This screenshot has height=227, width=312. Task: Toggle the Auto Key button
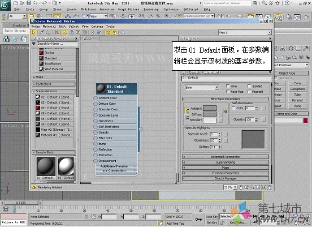point(212,216)
